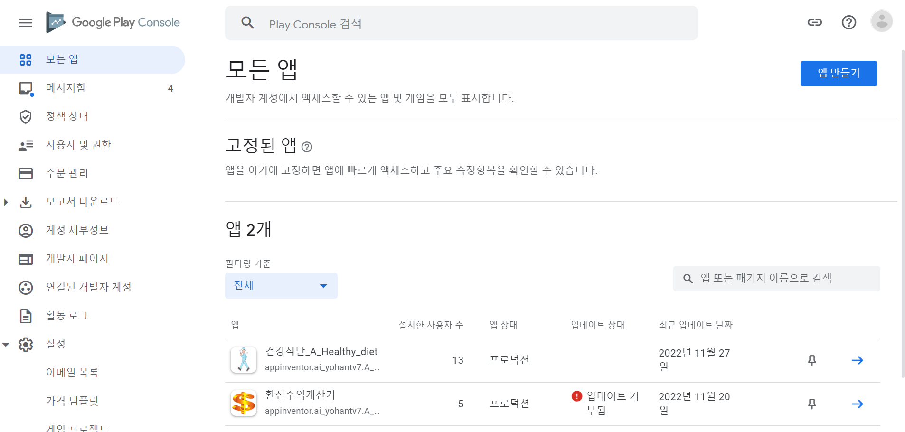Click the 업데이트 상태 column header

(597, 325)
